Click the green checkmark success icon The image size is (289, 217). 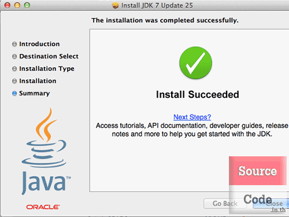point(195,62)
